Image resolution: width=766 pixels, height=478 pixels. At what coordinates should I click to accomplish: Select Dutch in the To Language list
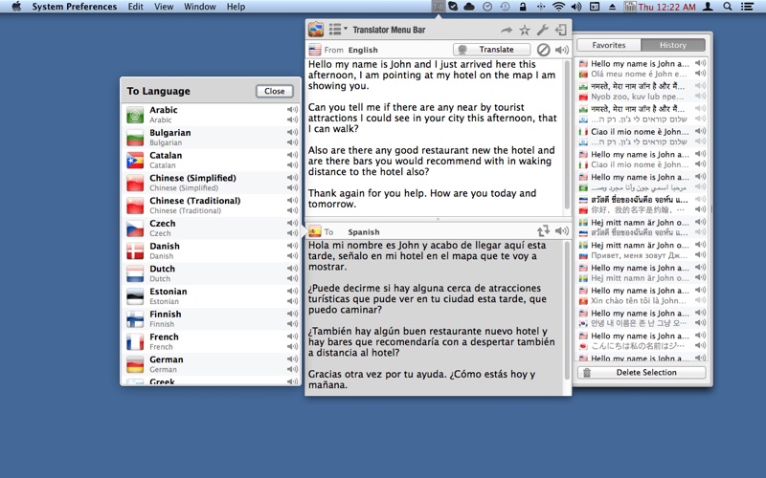211,273
